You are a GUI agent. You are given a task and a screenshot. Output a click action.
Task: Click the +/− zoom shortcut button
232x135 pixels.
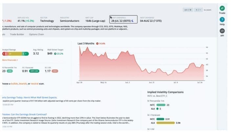click(x=198, y=10)
